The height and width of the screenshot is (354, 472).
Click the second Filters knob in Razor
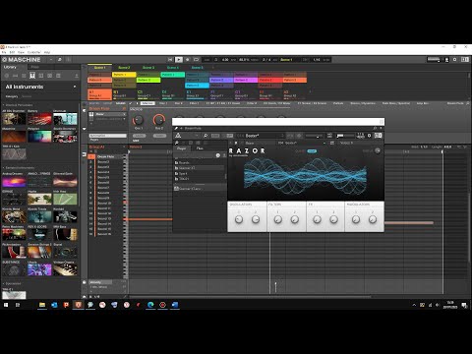coord(295,219)
